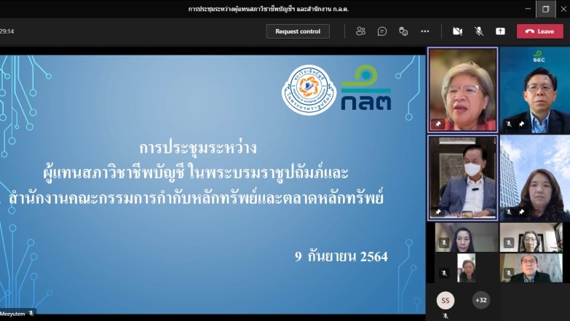Screen dimensions: 570x321
Task: Open the meeting chat conversation
Action: [382, 31]
